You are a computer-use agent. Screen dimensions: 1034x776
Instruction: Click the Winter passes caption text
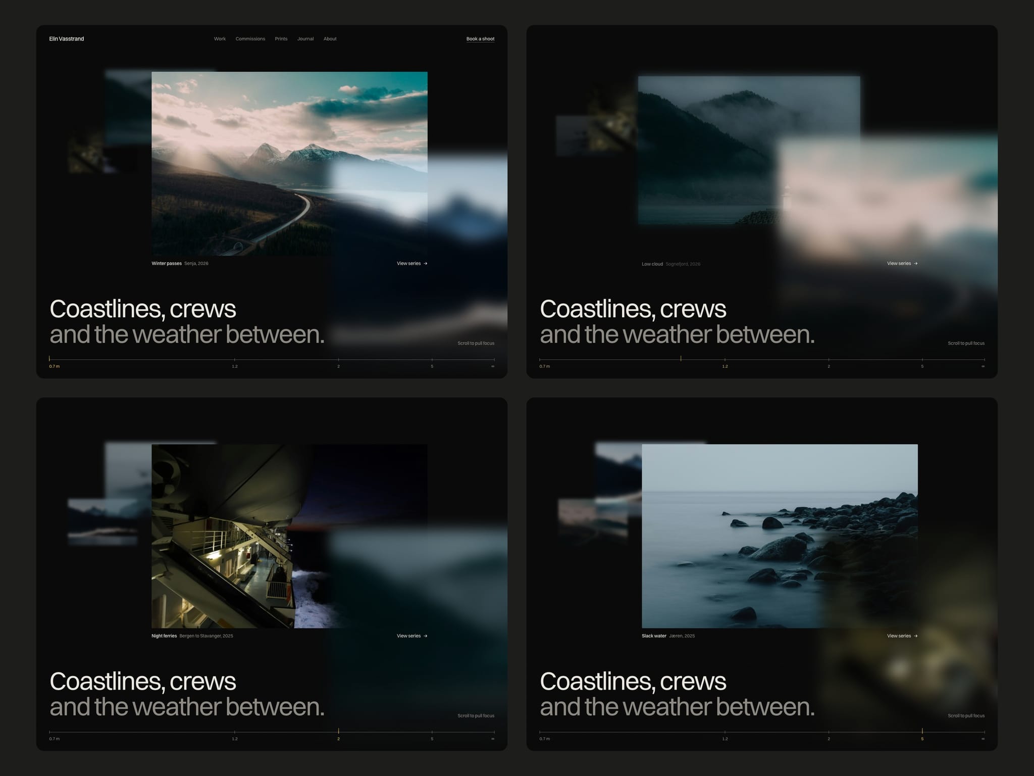[167, 263]
